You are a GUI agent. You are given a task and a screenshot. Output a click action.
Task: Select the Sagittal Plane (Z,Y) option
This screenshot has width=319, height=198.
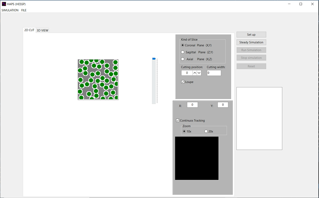(183, 52)
